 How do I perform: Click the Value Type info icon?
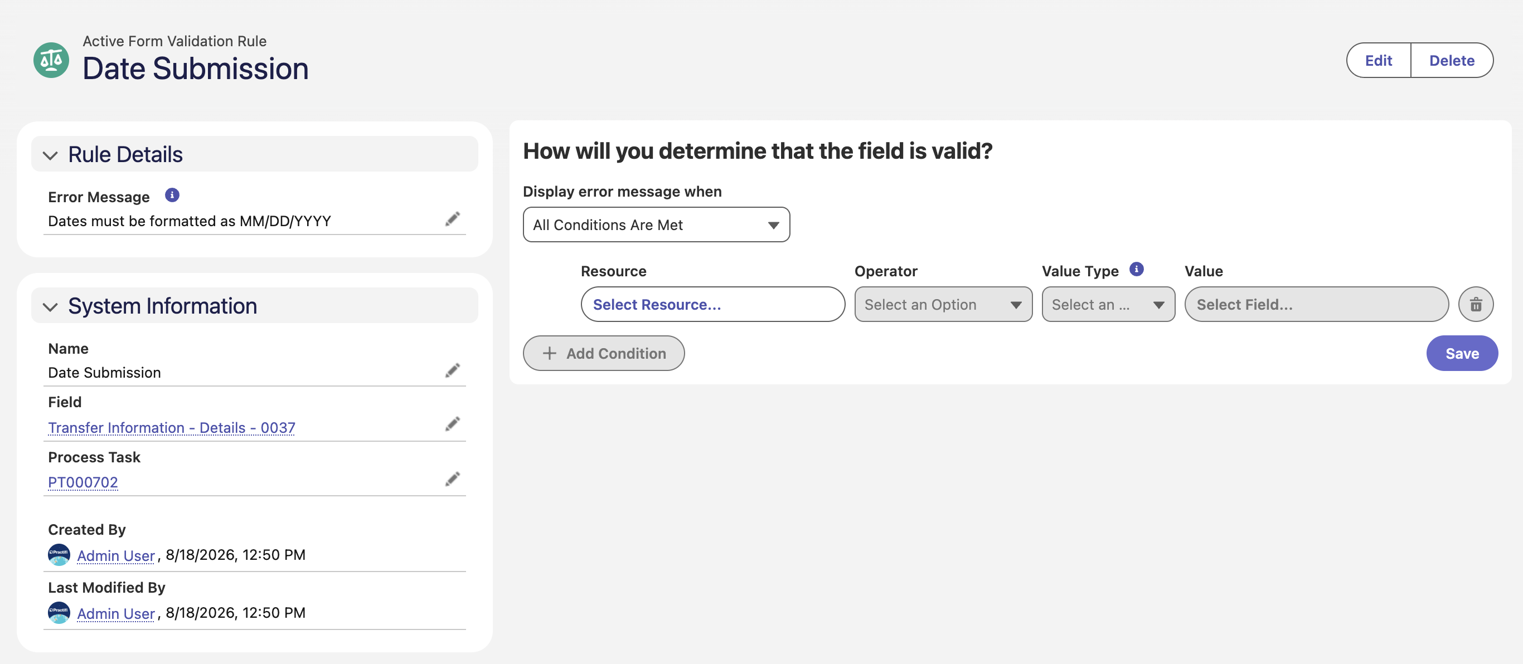click(x=1136, y=270)
